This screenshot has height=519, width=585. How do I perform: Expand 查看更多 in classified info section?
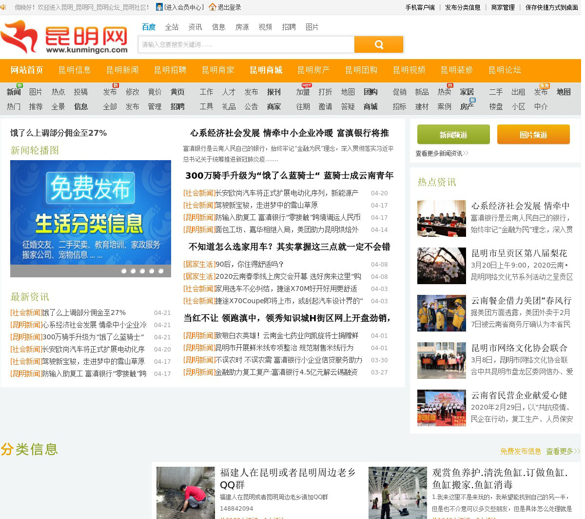point(563,451)
